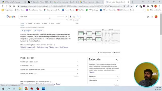Clear the search box text

pos(66,17)
